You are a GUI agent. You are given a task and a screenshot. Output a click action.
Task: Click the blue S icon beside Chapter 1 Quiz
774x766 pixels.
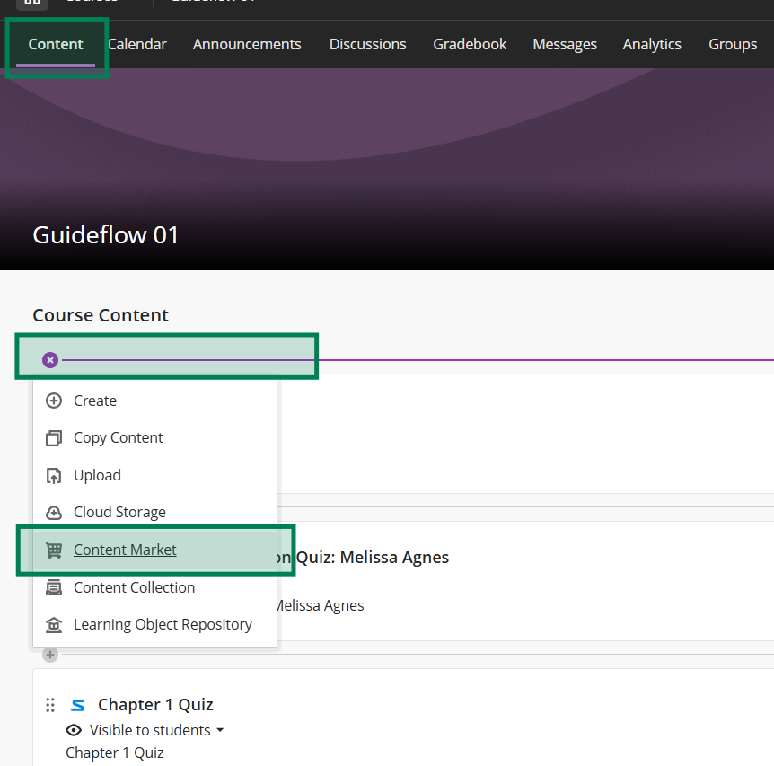(x=78, y=705)
